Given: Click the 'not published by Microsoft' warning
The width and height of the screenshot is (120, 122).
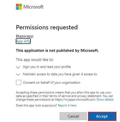Looking at the screenshot, I should [x=57, y=51].
